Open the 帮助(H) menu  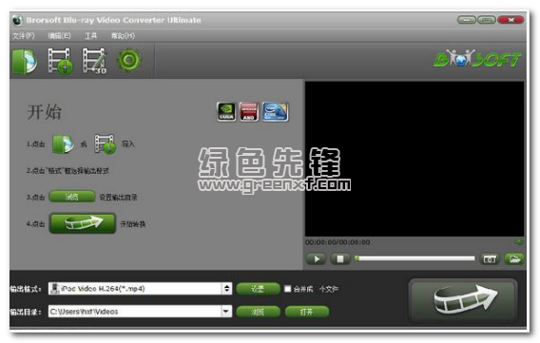123,36
